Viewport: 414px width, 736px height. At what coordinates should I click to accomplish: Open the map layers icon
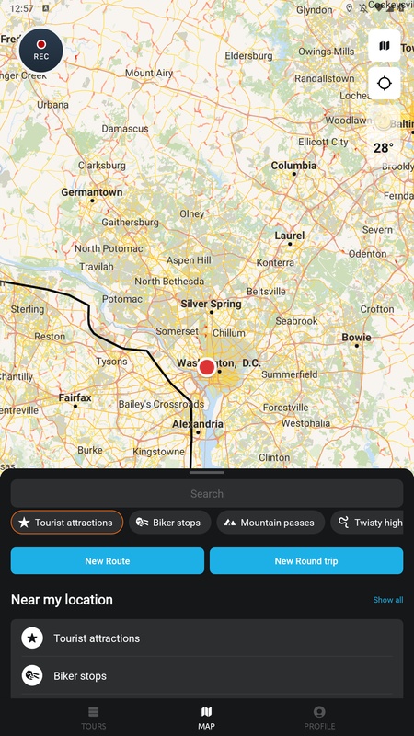pos(384,46)
